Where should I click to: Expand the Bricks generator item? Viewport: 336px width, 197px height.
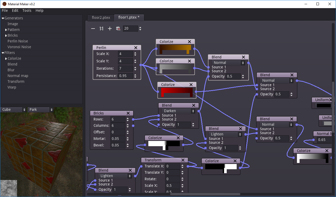coord(6,35)
